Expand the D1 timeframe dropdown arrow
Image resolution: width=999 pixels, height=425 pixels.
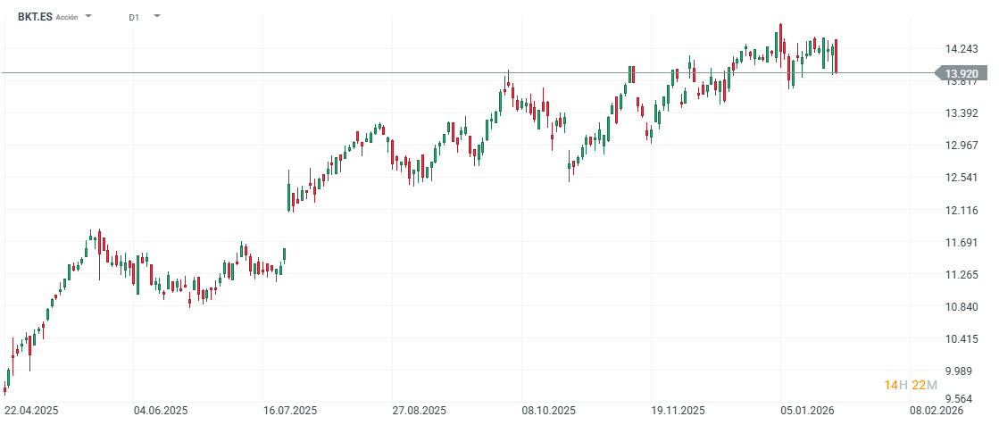[x=157, y=16]
